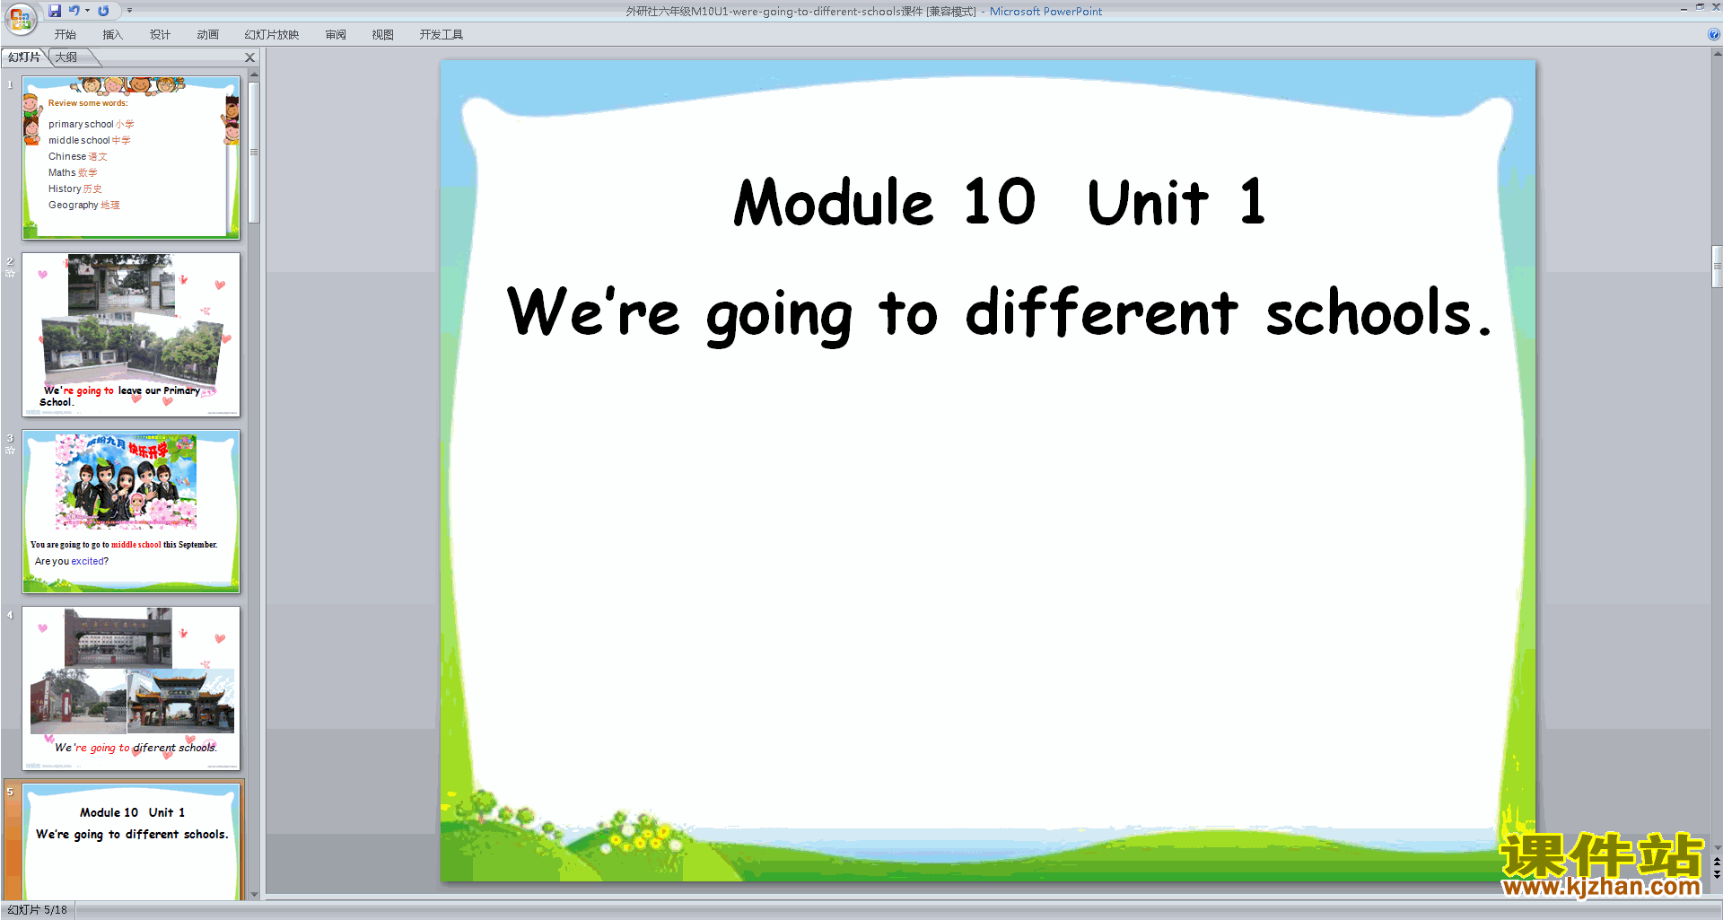Image resolution: width=1723 pixels, height=920 pixels.
Task: Open Customize Quick Access Toolbar dropdown
Action: click(x=129, y=11)
